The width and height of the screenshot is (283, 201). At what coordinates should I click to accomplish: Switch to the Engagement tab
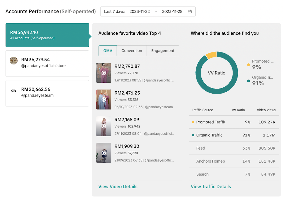tap(163, 51)
